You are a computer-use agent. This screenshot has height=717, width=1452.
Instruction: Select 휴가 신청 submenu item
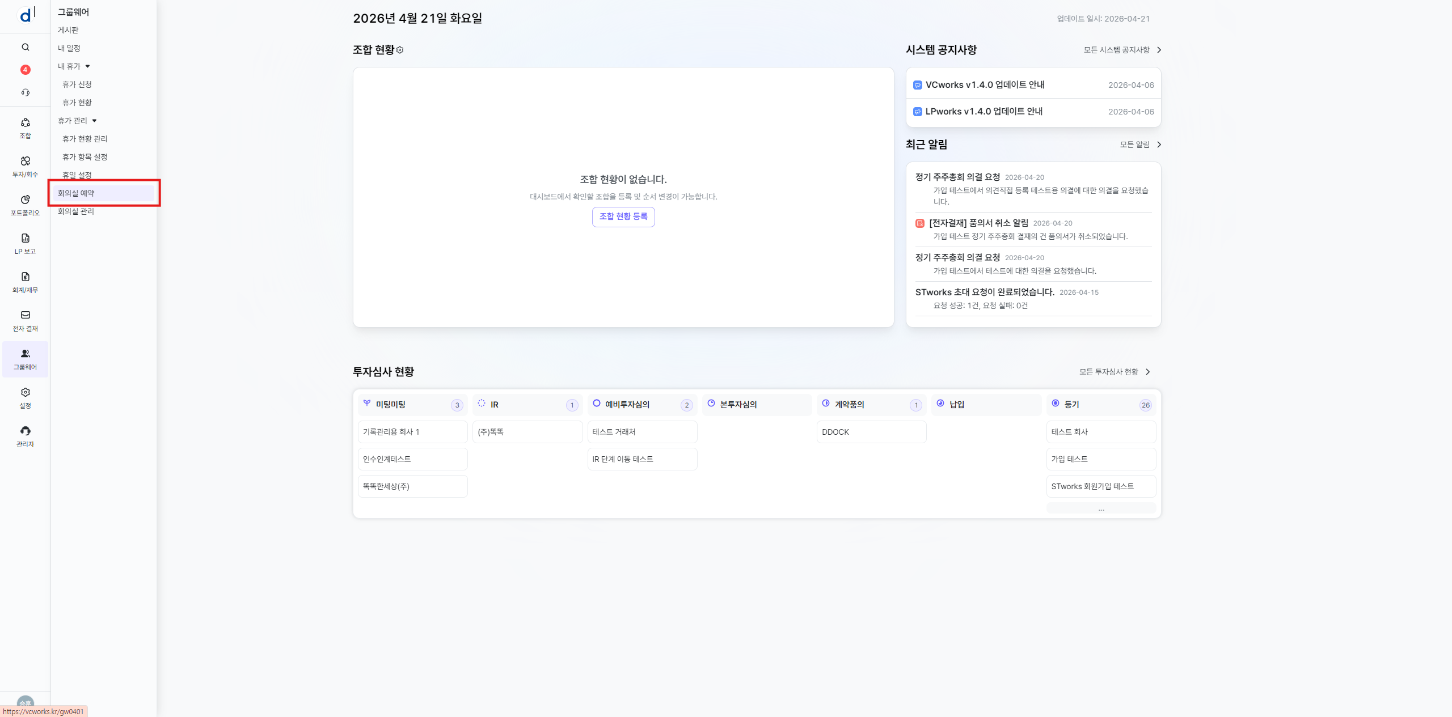pos(77,84)
